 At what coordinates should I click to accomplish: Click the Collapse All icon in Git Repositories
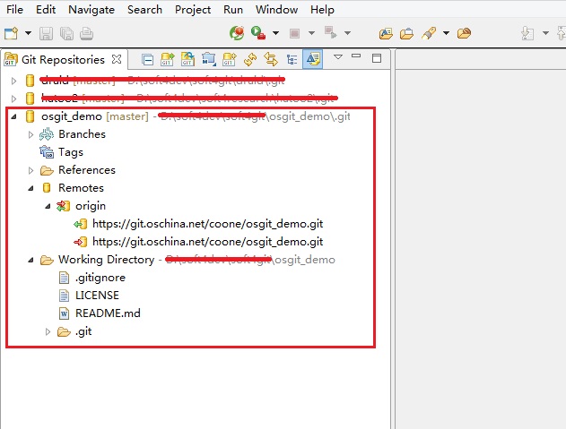point(148,60)
